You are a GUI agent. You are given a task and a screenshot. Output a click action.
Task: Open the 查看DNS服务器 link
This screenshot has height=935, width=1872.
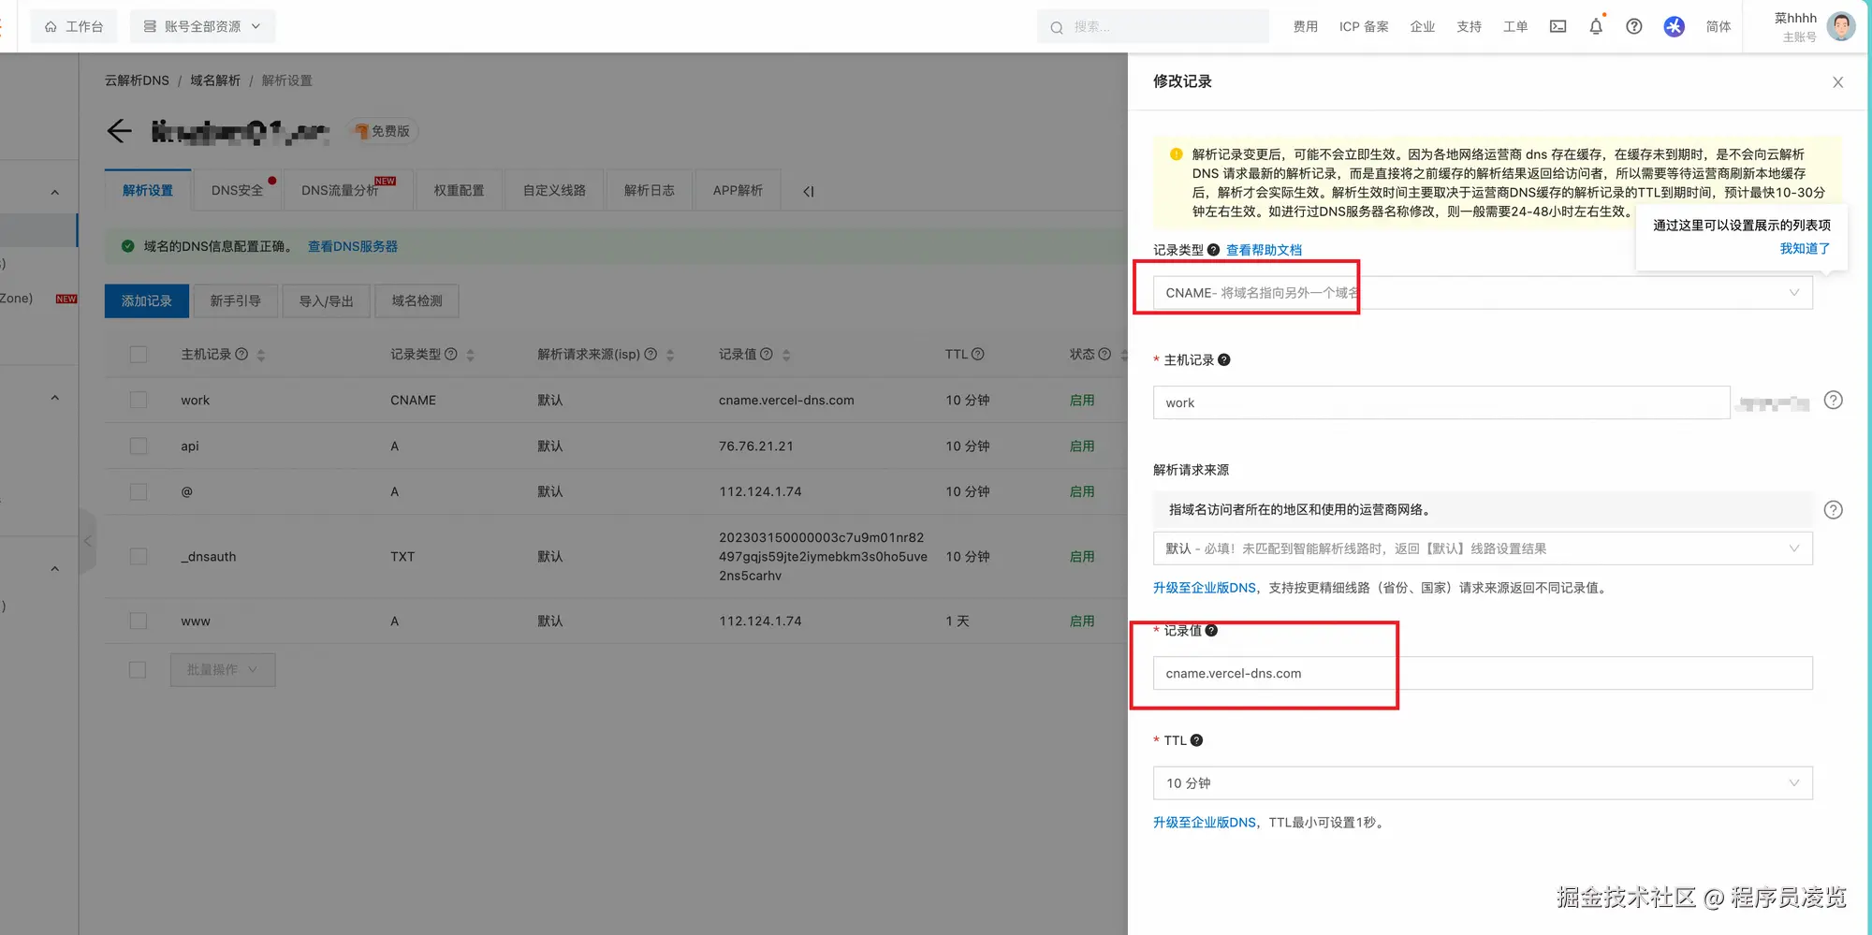tap(353, 246)
